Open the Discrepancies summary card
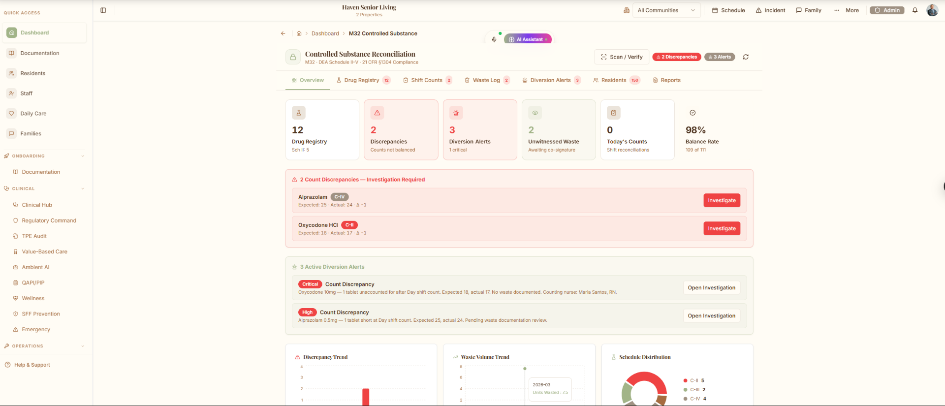The width and height of the screenshot is (945, 406). (x=401, y=130)
